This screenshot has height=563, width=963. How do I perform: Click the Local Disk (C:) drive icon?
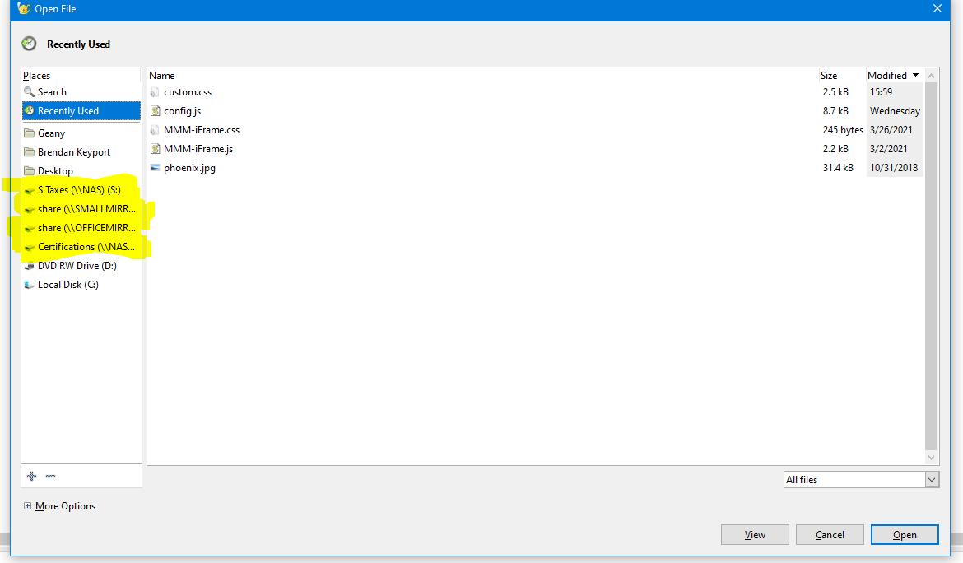click(x=29, y=284)
